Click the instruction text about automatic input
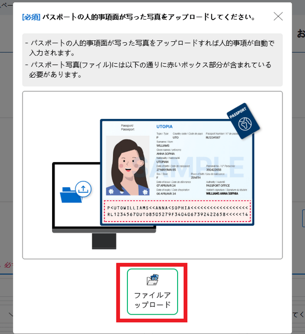This screenshot has width=305, height=334. click(x=150, y=48)
